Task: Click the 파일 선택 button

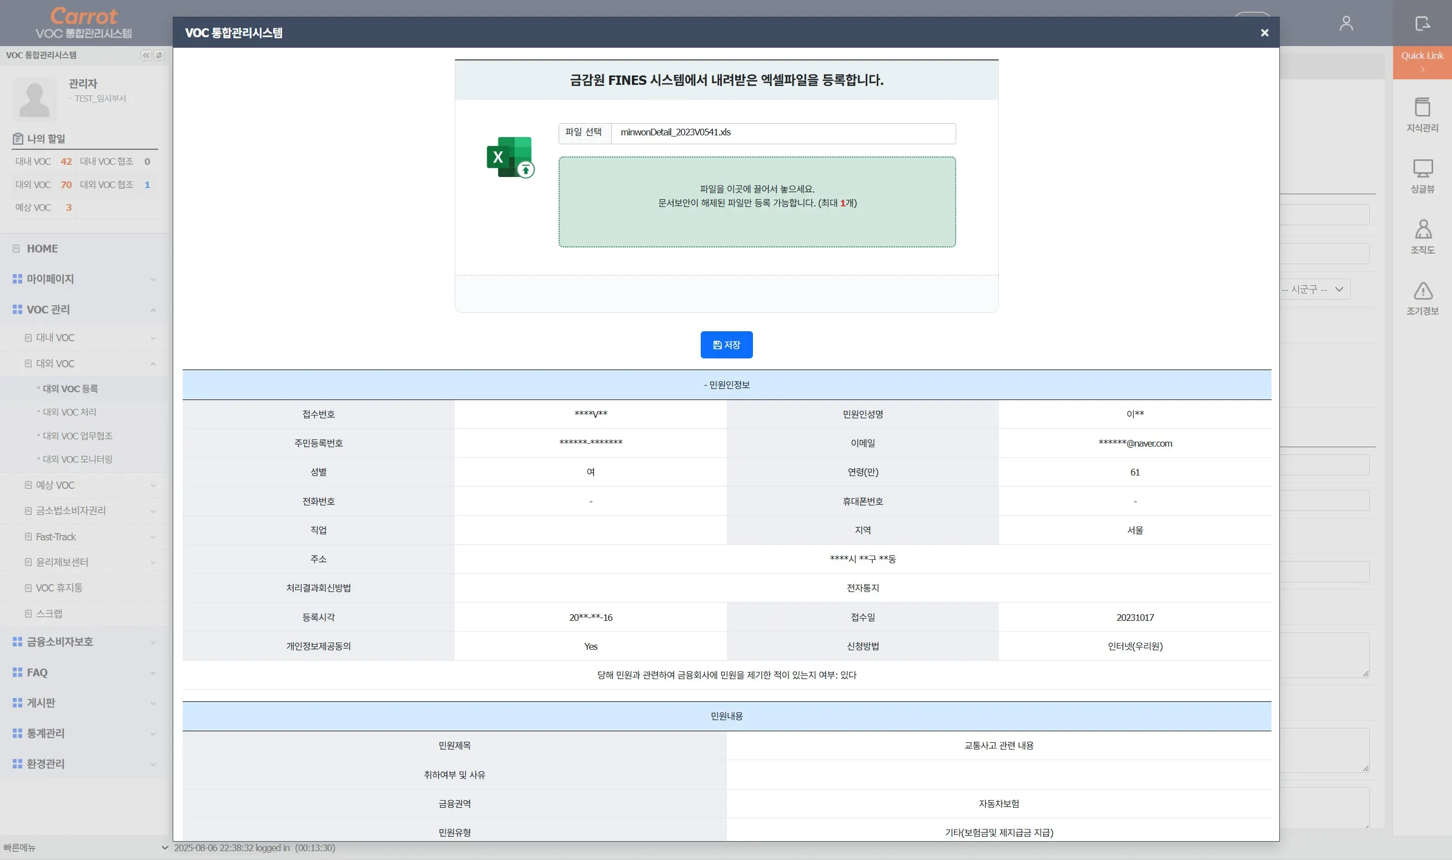Action: pyautogui.click(x=585, y=133)
